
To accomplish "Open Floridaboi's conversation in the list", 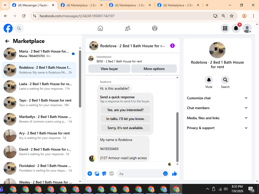I will [x=39, y=168].
